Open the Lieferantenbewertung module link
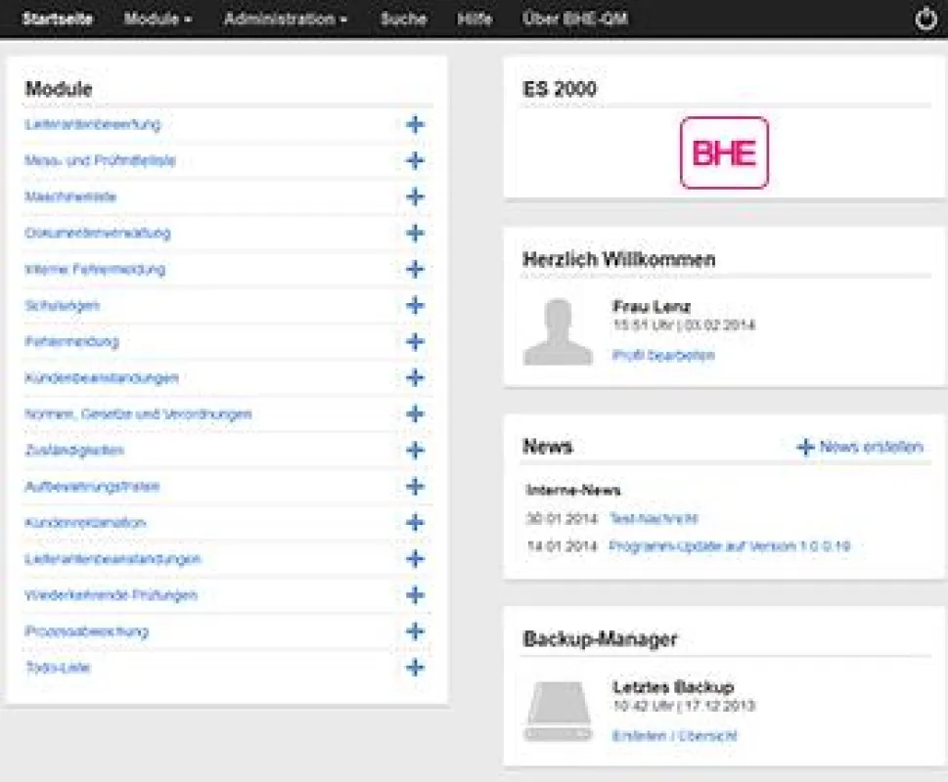Screen dimensions: 948x782 [93, 124]
